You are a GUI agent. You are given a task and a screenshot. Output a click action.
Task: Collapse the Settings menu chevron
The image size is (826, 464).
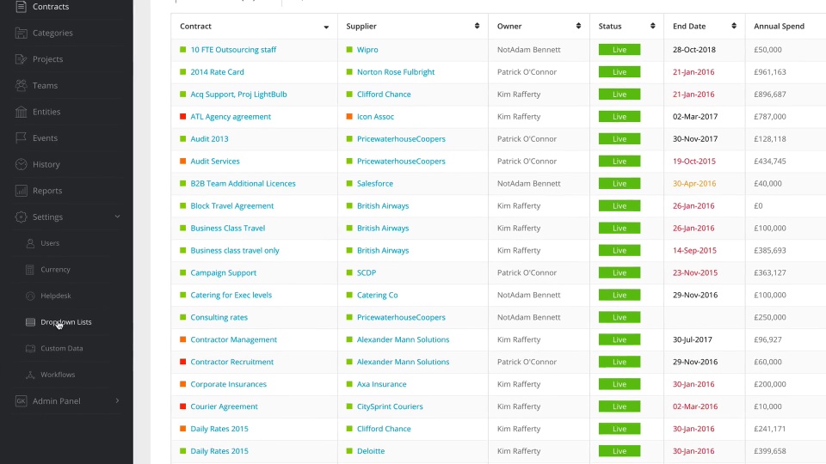pyautogui.click(x=118, y=217)
